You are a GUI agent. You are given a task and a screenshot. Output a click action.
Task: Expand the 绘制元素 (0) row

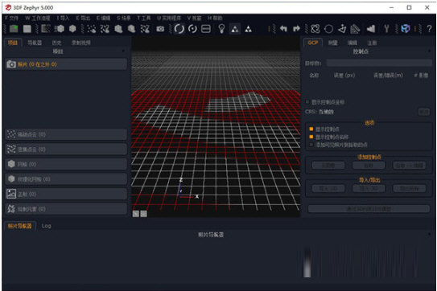66,208
